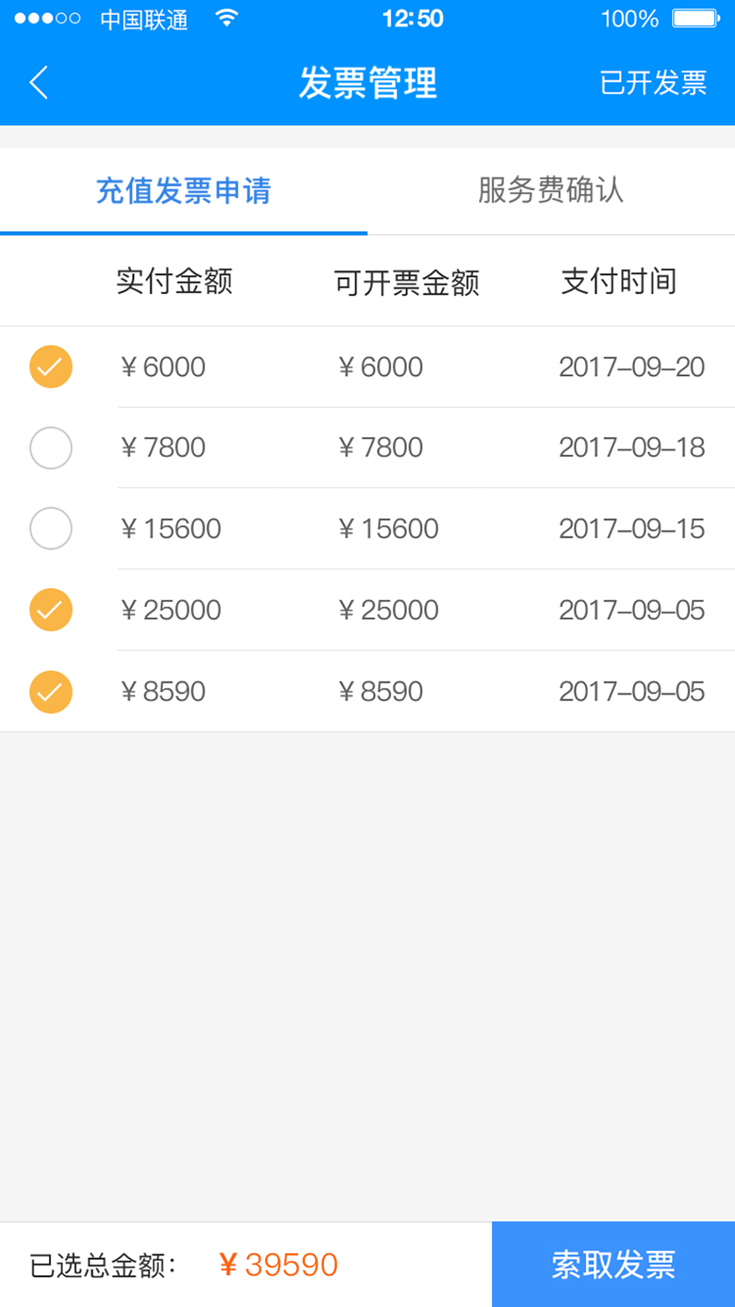Tap the ¥39590 selected total amount
This screenshot has height=1307, width=735.
click(x=278, y=1265)
